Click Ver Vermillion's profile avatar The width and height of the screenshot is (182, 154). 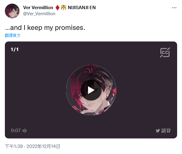[x=12, y=11]
